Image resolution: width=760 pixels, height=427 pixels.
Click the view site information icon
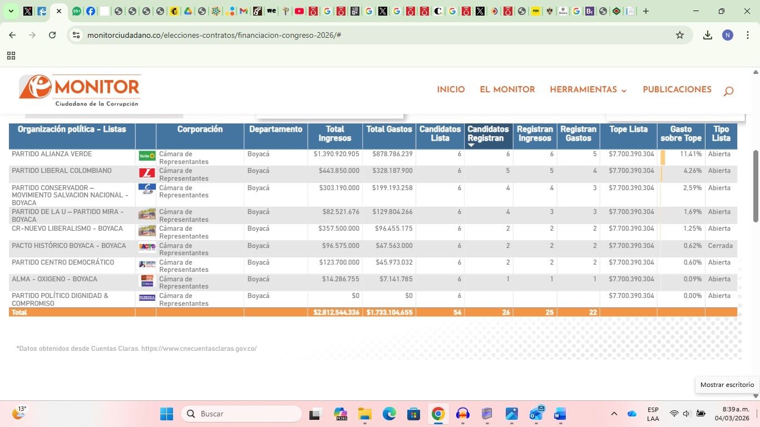pos(77,35)
